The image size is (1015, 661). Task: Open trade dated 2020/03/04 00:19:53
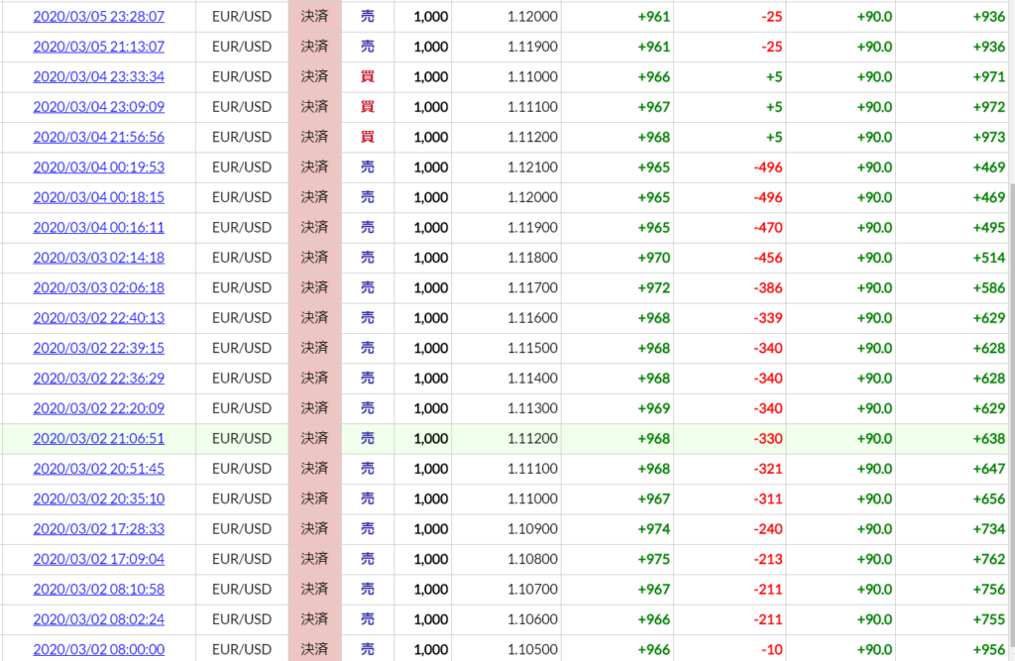pyautogui.click(x=98, y=167)
